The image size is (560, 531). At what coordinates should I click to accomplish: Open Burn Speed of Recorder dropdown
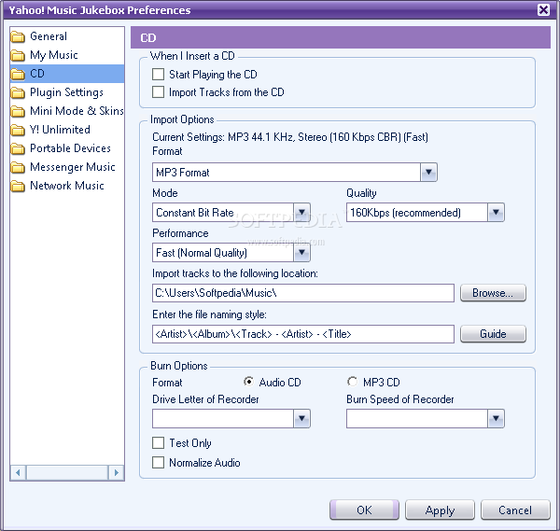pyautogui.click(x=496, y=418)
